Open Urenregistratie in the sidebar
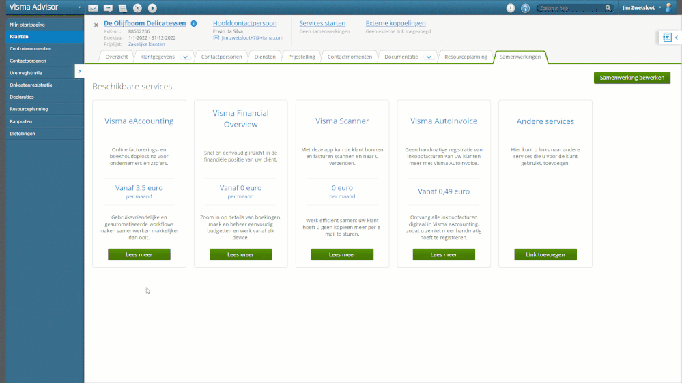682x383 pixels. tap(42, 73)
